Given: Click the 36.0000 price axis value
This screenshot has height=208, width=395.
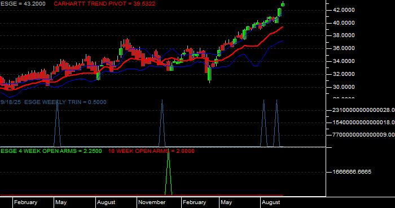Looking at the screenshot, I should click(344, 48).
